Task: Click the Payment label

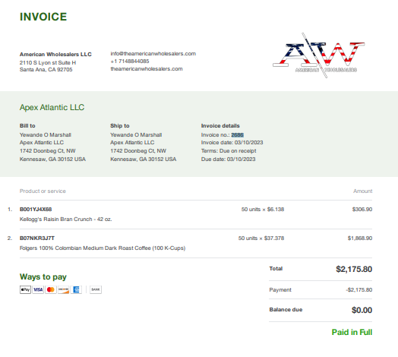Action: pos(280,289)
